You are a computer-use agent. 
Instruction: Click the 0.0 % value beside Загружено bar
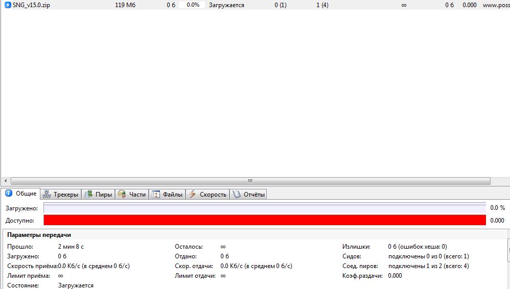click(x=498, y=208)
